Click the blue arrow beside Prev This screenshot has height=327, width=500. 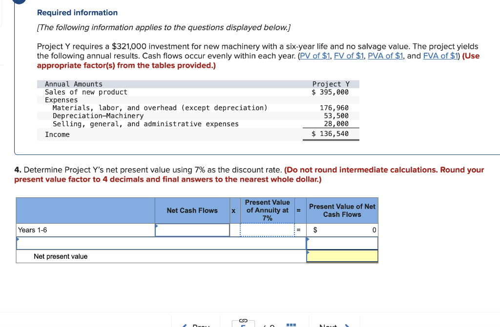click(185, 325)
